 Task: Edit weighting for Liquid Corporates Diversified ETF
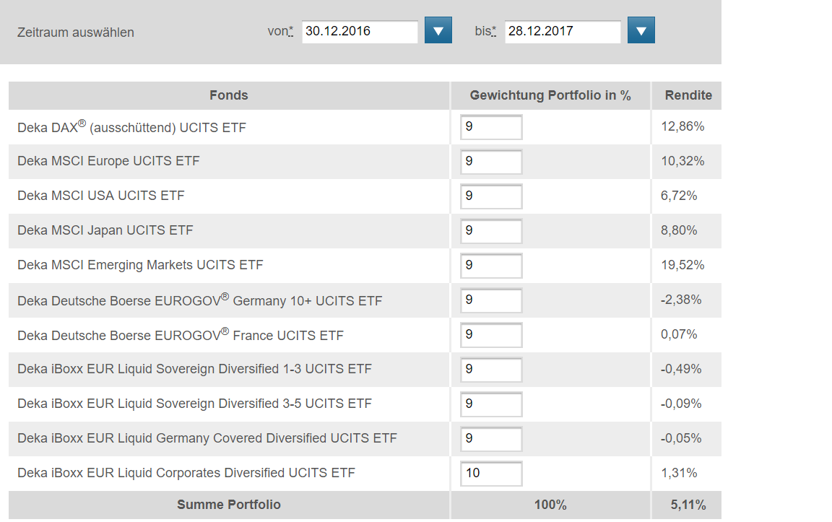[x=491, y=474]
